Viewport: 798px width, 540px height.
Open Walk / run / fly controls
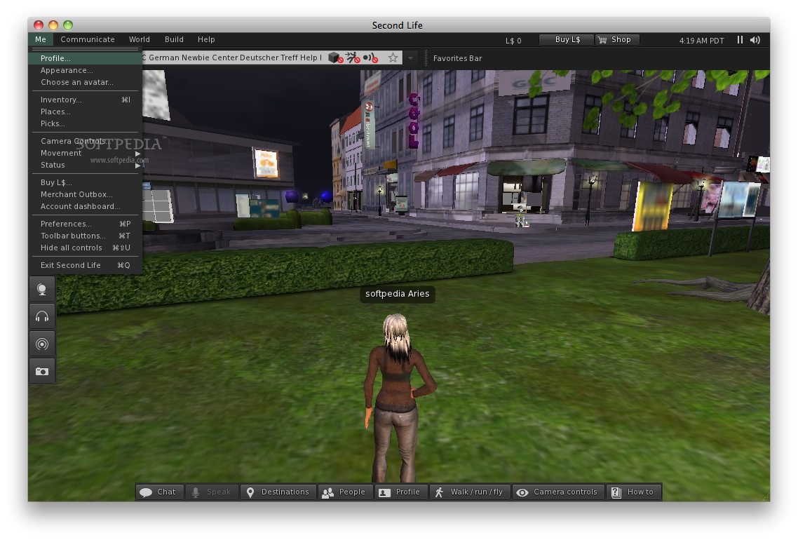[x=470, y=492]
